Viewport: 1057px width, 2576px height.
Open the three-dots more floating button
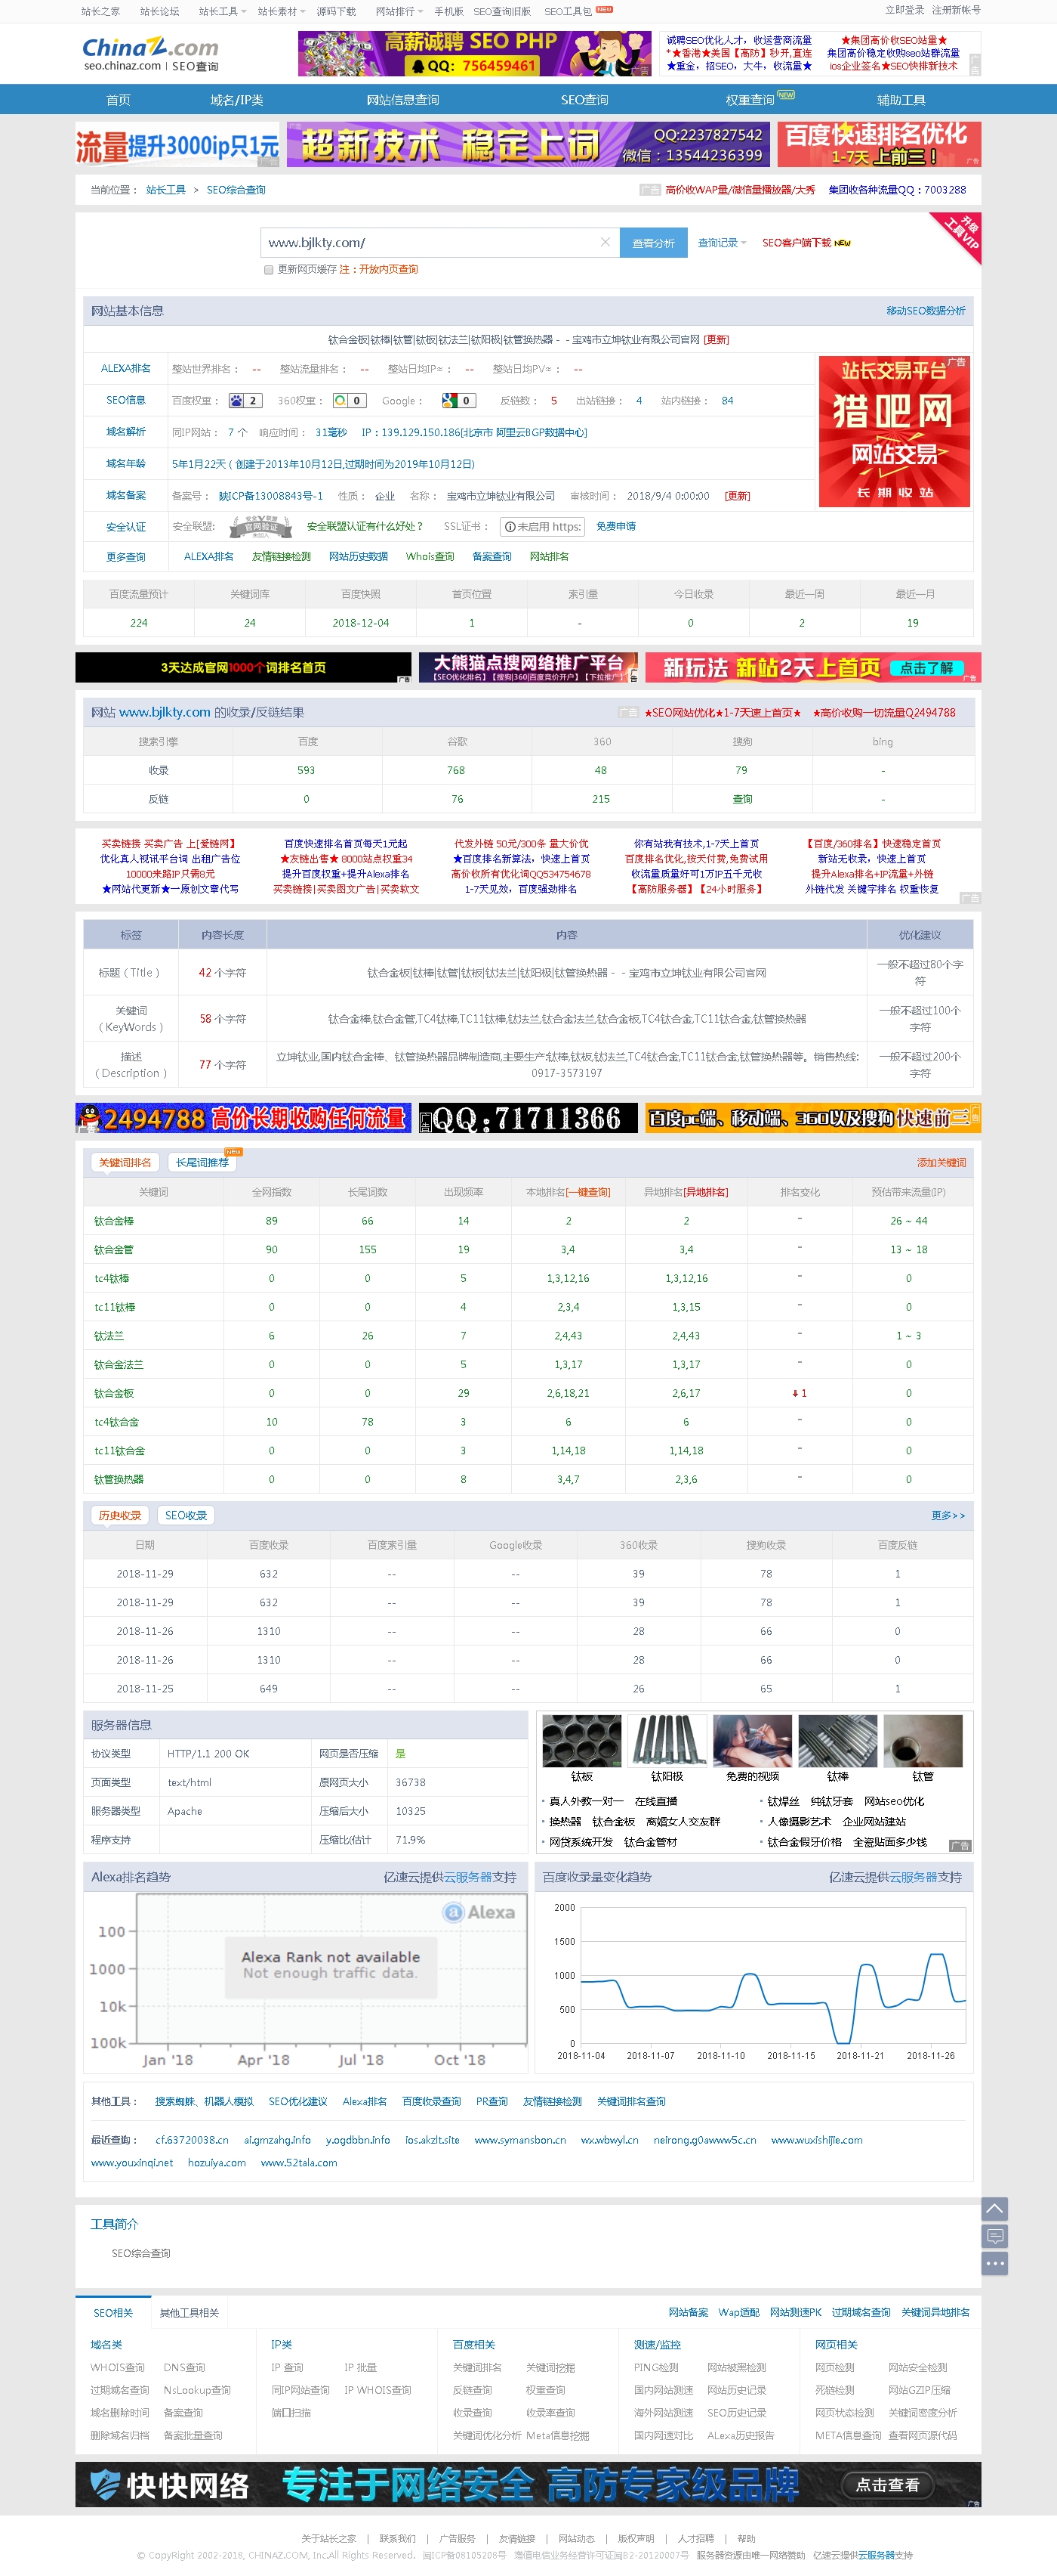point(994,2263)
